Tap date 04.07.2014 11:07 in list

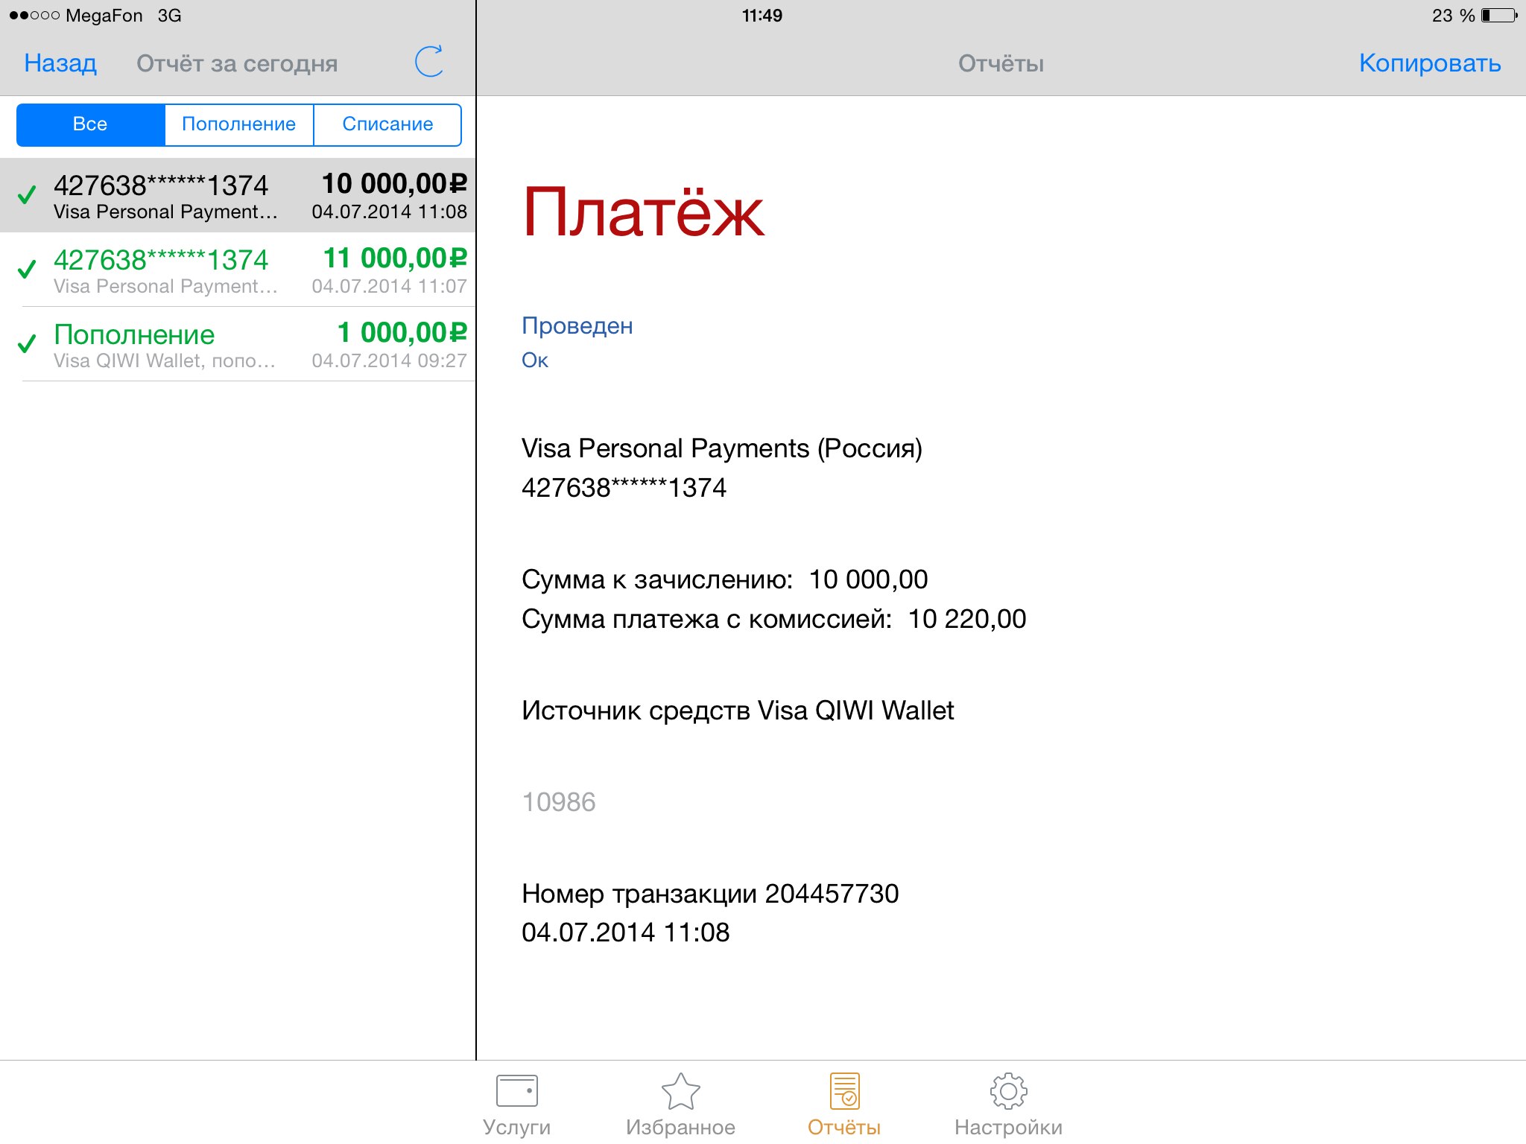tap(389, 287)
